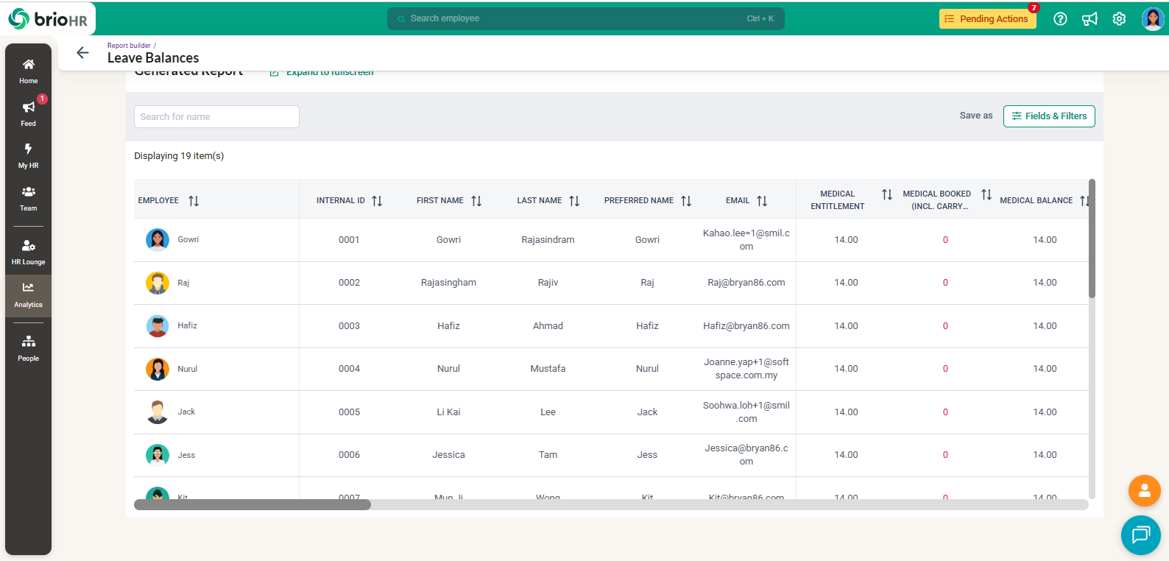Click the back arrow beside Leave Balances
Screen dimensions: 1169x561
(82, 52)
